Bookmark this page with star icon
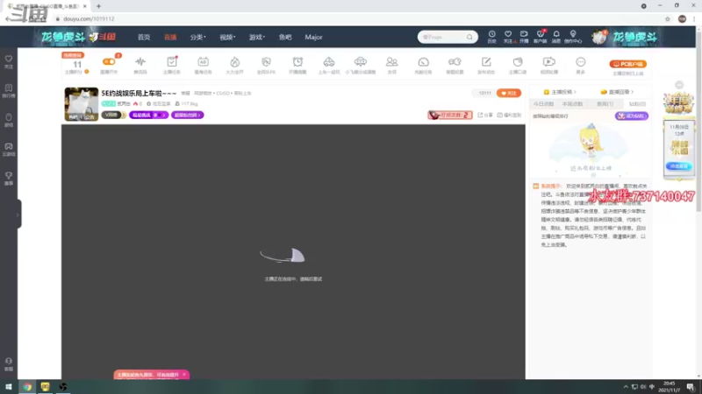Screen dimensions: 702x394 668,18
